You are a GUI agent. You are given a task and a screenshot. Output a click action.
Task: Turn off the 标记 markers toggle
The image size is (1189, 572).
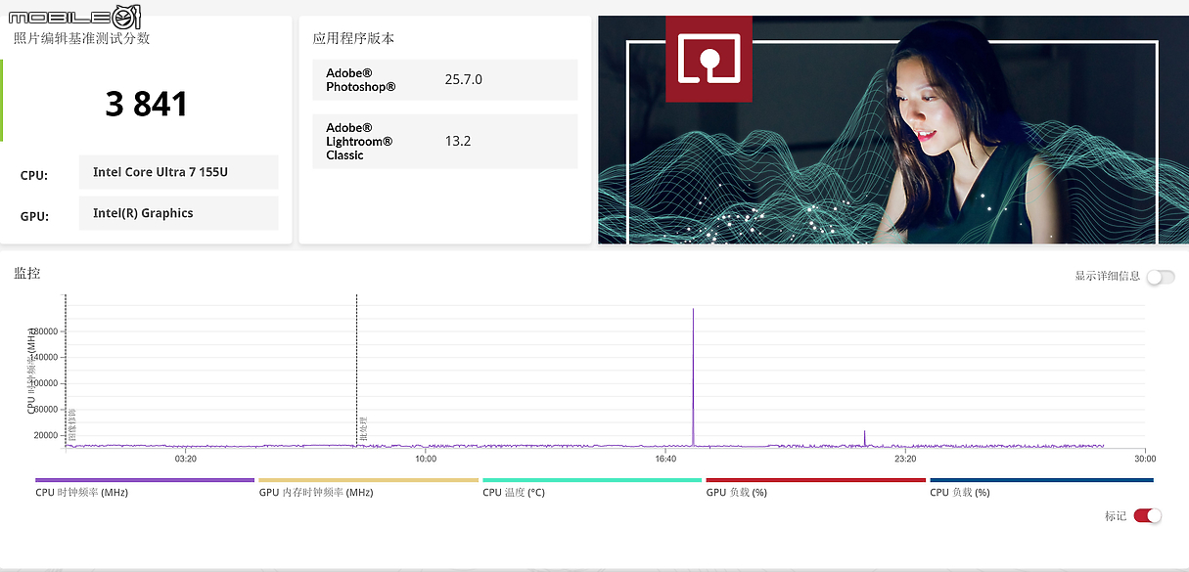click(1147, 515)
